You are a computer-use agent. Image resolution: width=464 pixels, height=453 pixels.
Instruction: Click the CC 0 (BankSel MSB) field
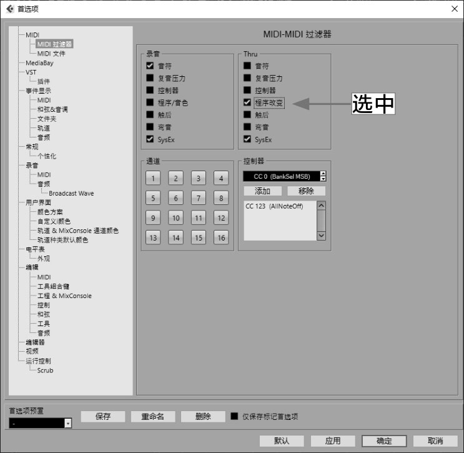[x=280, y=177]
